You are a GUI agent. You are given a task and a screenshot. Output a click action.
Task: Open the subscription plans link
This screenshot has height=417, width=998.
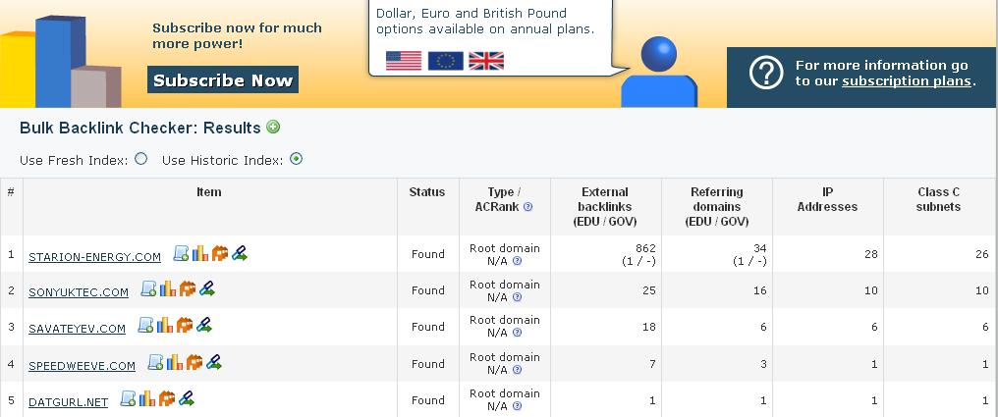click(907, 81)
